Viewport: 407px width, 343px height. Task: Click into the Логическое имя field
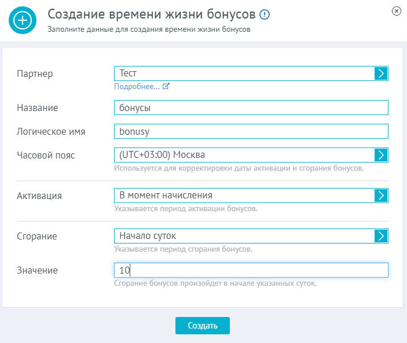pos(251,131)
